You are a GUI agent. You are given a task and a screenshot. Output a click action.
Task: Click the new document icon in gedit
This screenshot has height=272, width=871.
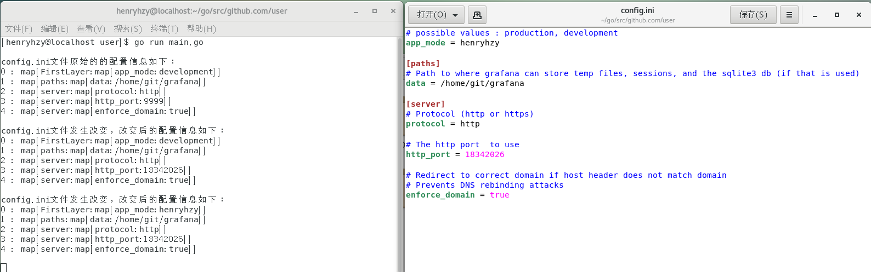[x=477, y=15]
